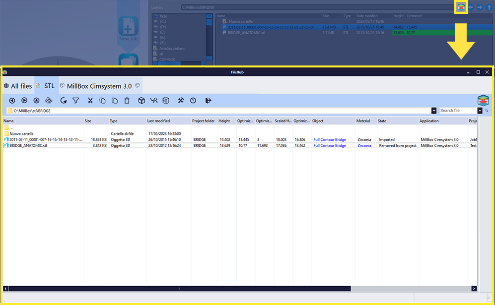The width and height of the screenshot is (495, 305).
Task: Open the filter funnel in FileHub toolbar
Action: click(76, 101)
